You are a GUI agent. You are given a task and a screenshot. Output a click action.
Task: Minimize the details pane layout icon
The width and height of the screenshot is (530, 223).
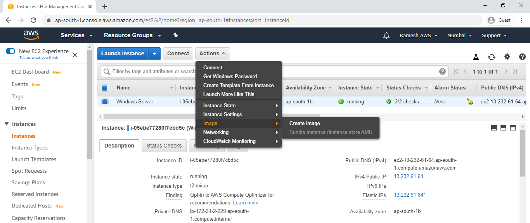(494, 128)
